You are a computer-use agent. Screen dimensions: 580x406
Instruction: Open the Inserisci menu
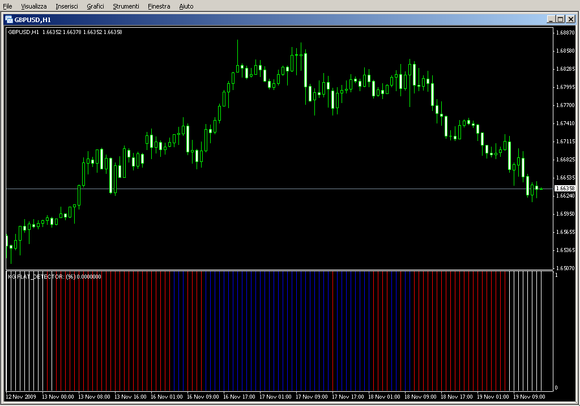[67, 6]
